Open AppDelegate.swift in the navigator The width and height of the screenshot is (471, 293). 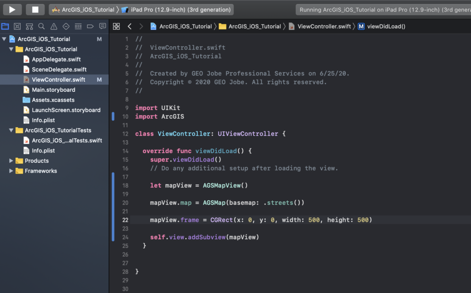click(x=56, y=59)
